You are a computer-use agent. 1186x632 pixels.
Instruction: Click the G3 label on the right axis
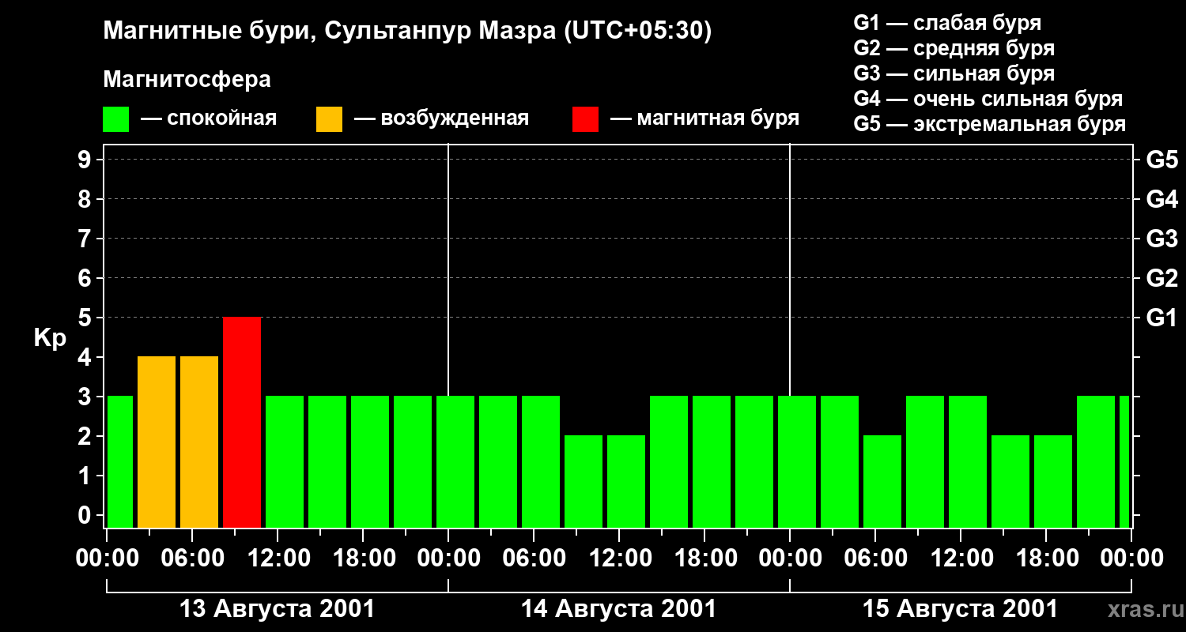(x=1162, y=239)
